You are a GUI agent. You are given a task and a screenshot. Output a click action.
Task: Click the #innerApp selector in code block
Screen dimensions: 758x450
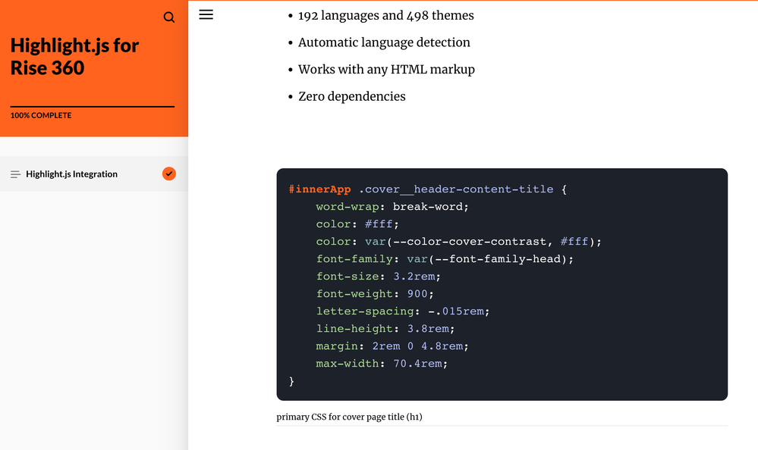(319, 189)
